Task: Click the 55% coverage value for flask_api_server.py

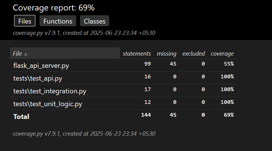Action: point(228,64)
